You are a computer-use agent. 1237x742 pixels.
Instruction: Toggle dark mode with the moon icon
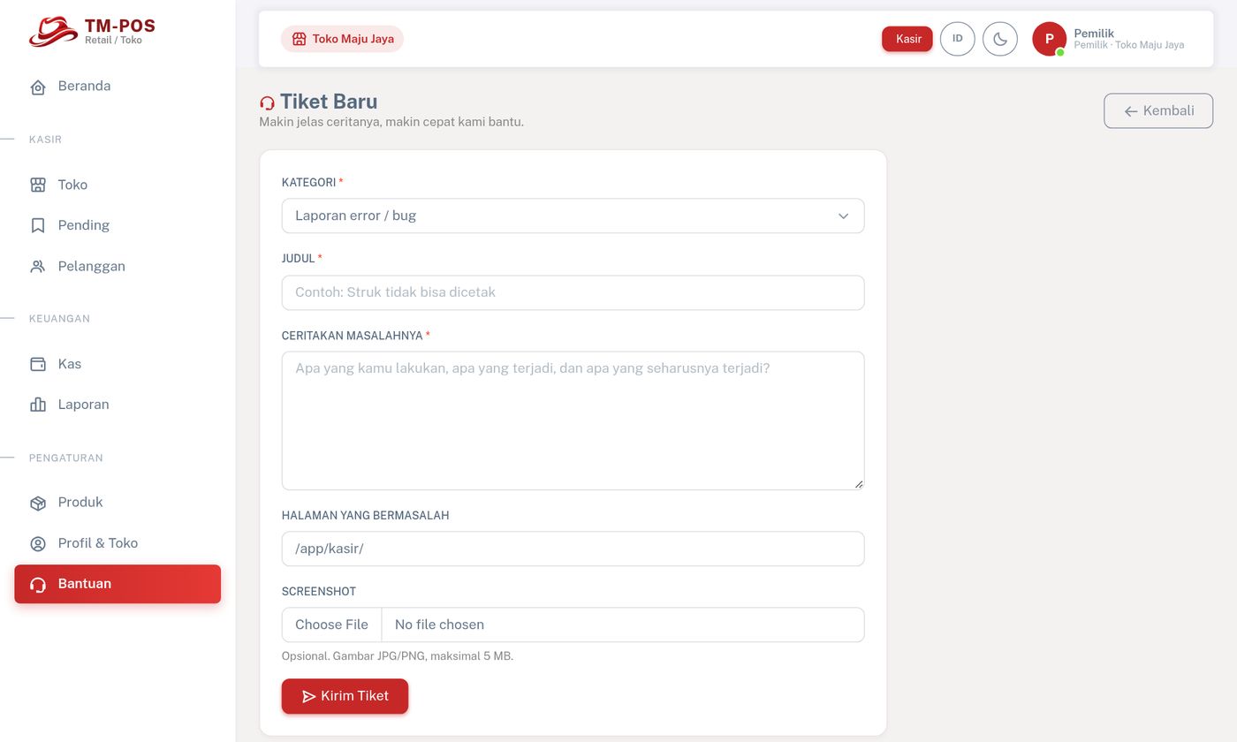1000,39
